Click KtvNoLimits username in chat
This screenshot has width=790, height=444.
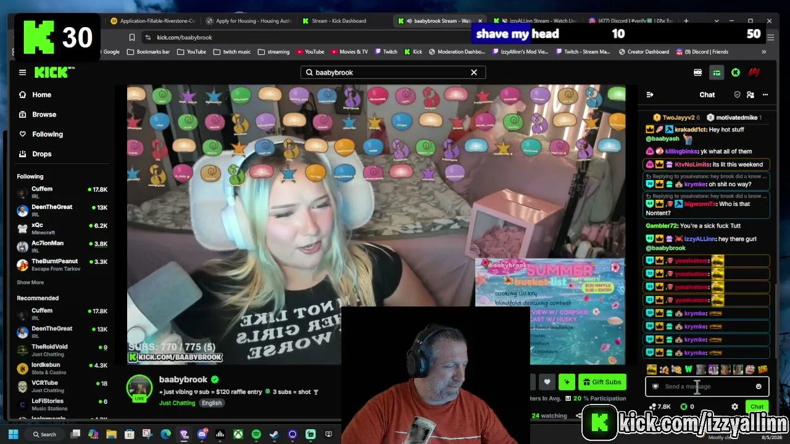692,165
